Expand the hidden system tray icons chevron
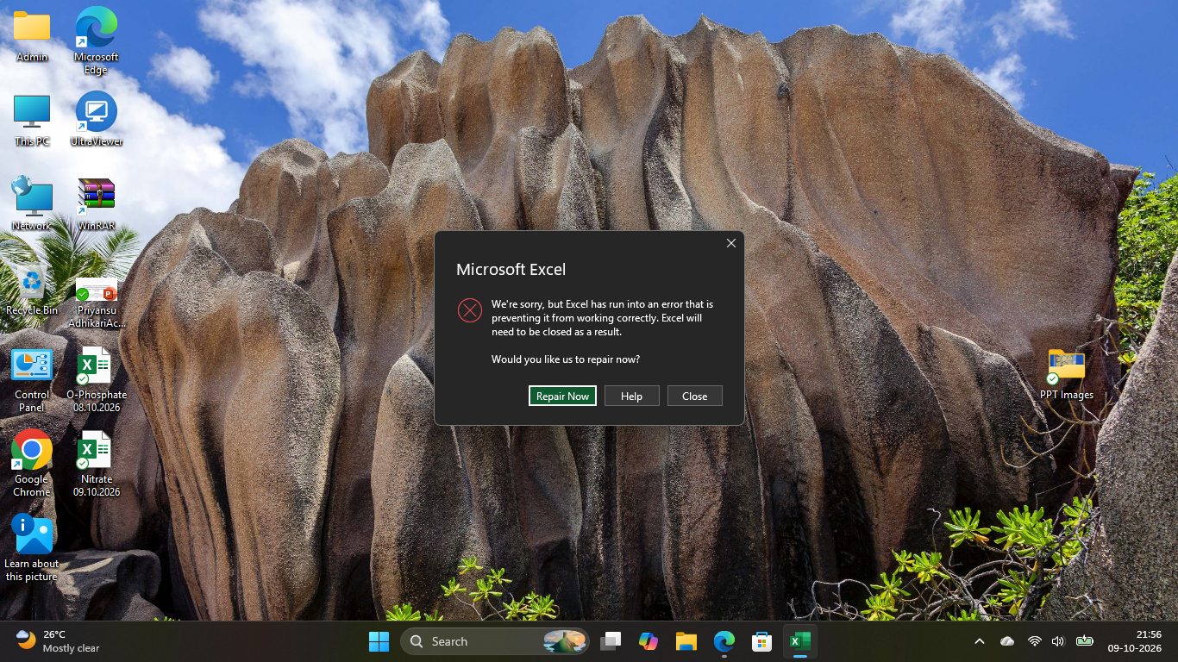Screen dimensions: 1178x662 980,641
